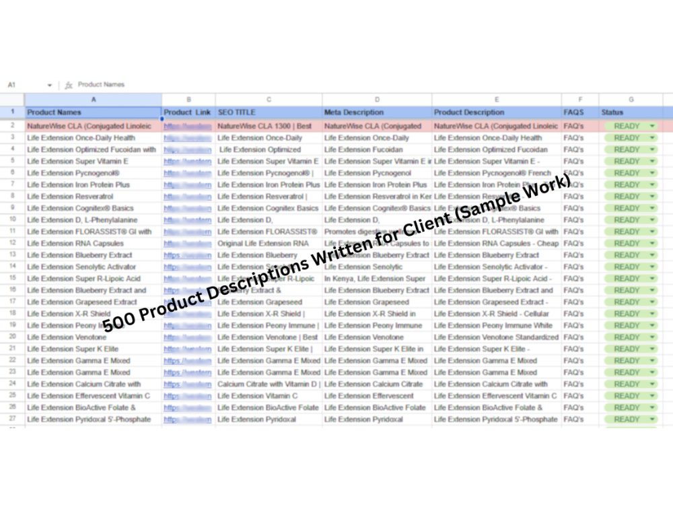This screenshot has height=505, width=673.
Task: Select cell Life Extension Optimized Fucoidan with
Action: pos(93,149)
